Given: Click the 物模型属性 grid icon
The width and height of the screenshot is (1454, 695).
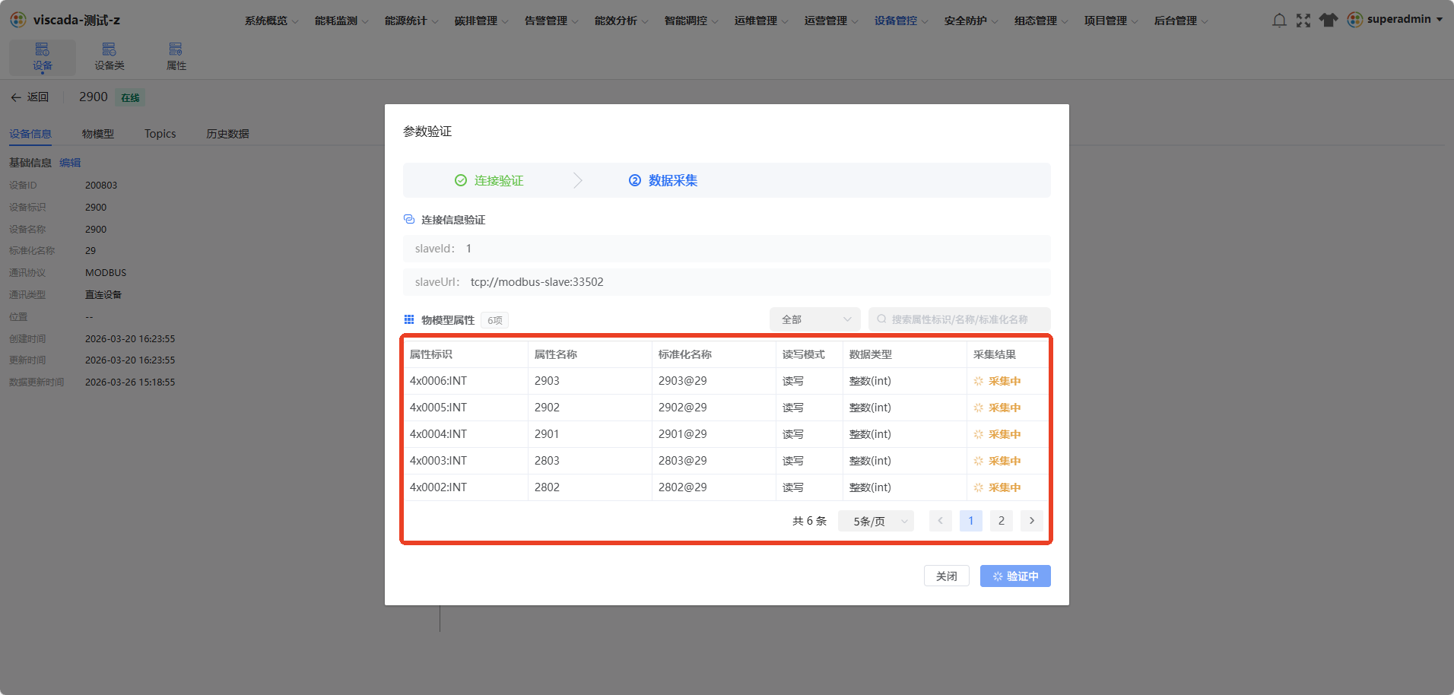Looking at the screenshot, I should point(409,319).
